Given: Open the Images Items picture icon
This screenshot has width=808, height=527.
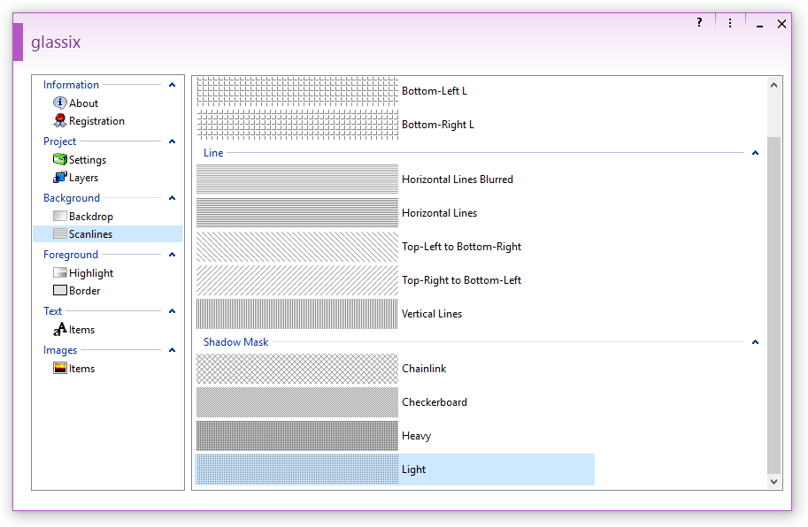Looking at the screenshot, I should 60,369.
